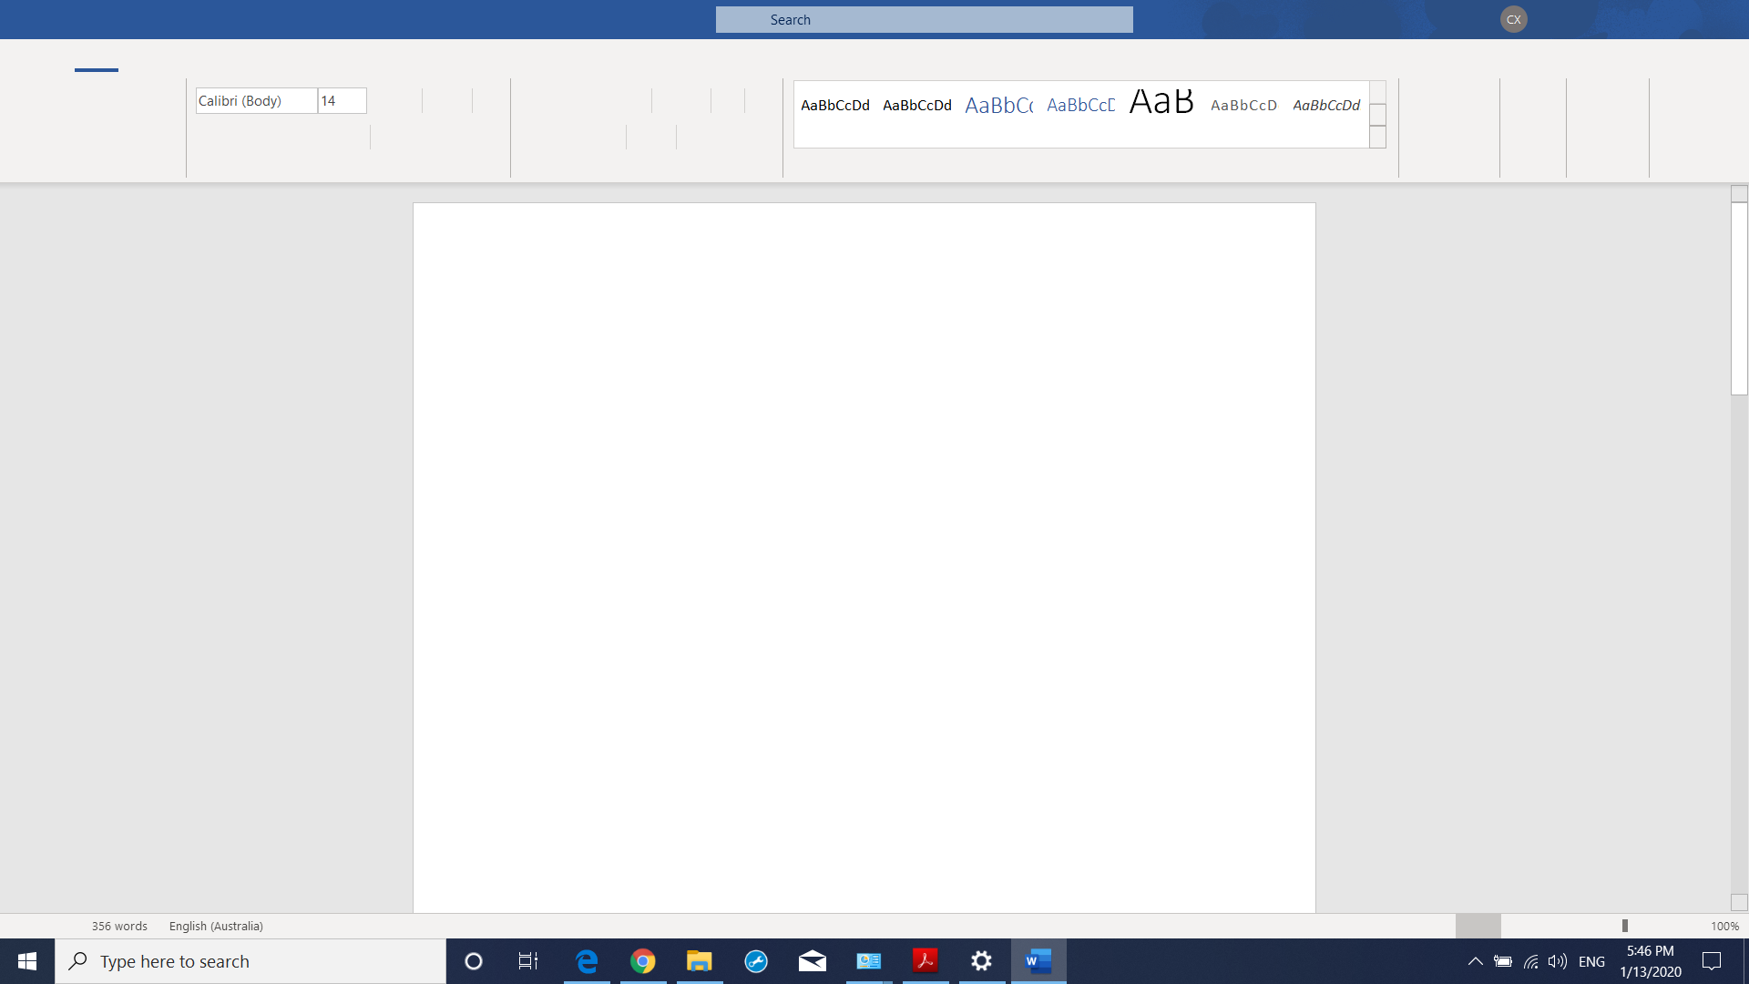Open zoom dialog via 100% label

[1724, 926]
